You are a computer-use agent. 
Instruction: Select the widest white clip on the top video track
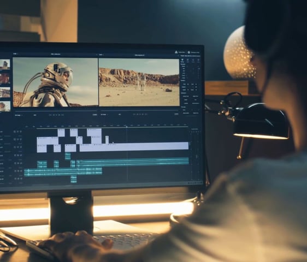94,133
